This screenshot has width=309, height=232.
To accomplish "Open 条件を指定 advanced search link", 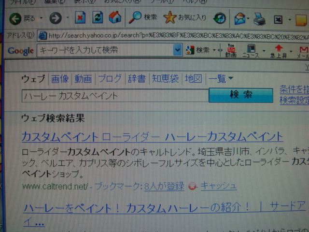I will (294, 89).
